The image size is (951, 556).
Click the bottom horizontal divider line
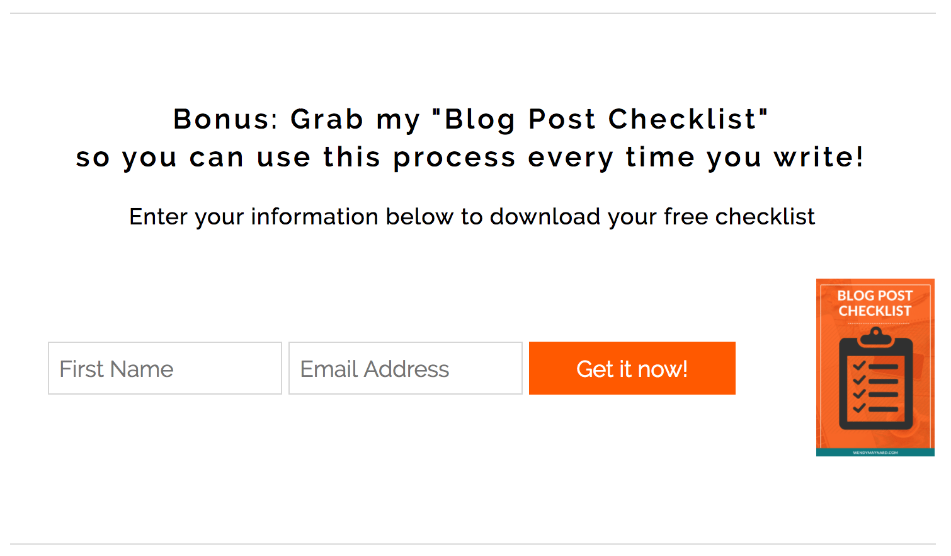pos(472,544)
